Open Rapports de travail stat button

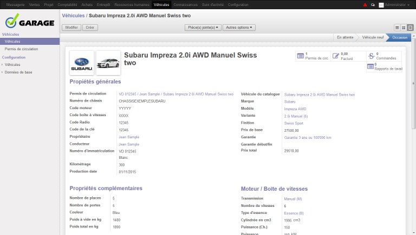coord(385,67)
